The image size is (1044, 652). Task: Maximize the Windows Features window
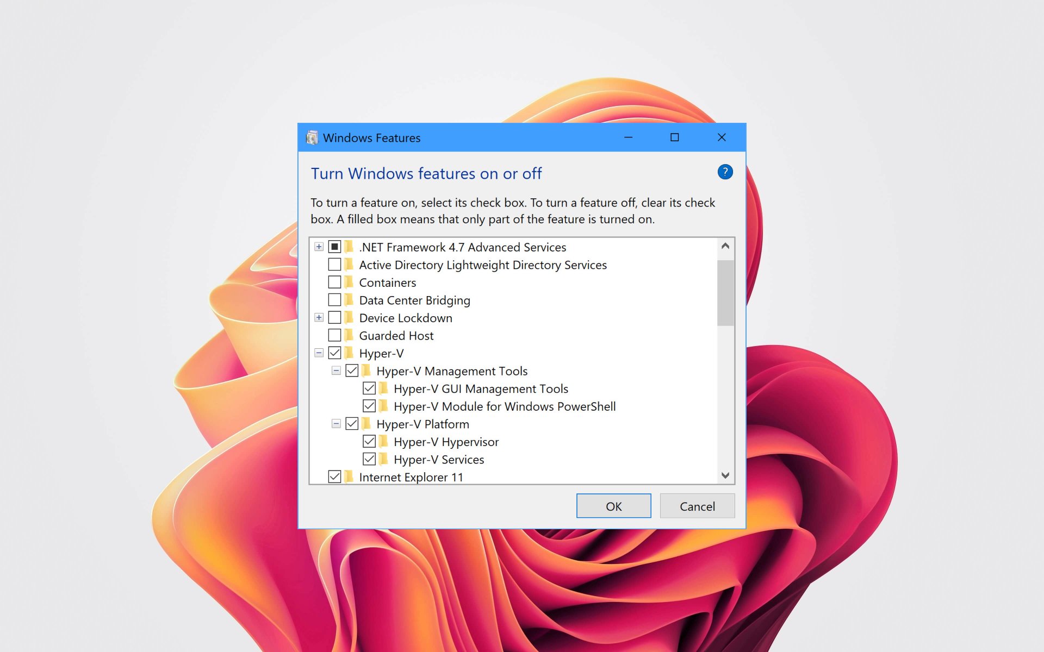675,137
